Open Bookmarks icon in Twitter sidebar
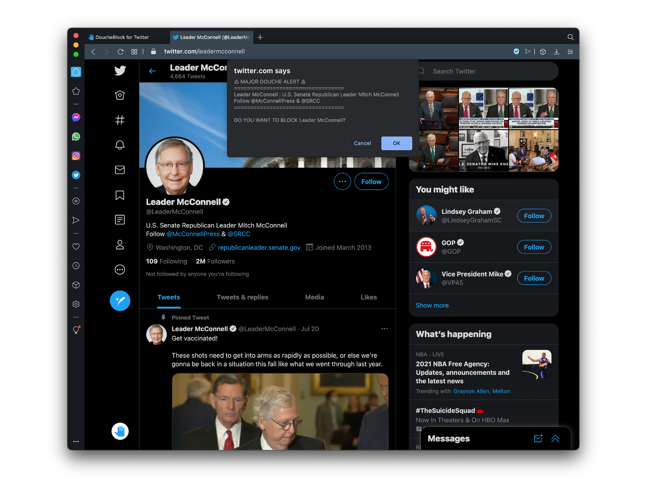 point(120,195)
